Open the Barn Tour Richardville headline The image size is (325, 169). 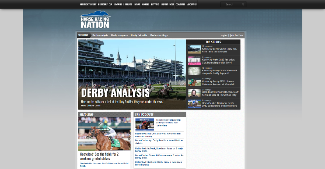coord(220,93)
